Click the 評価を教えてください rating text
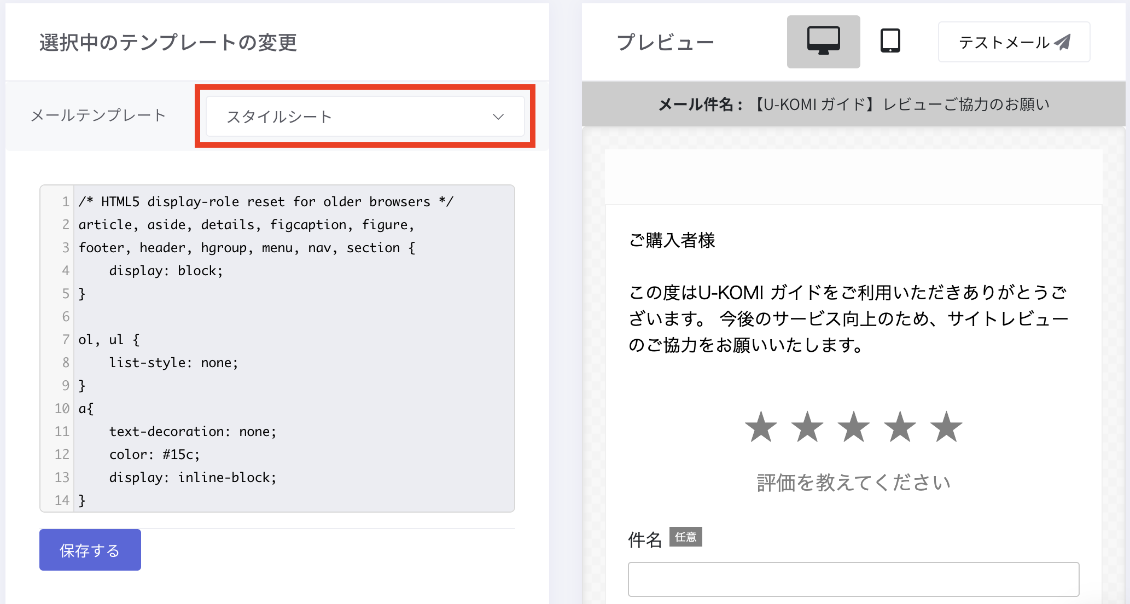The height and width of the screenshot is (604, 1130). point(853,483)
